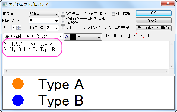This screenshot has height=112, width=177.
Task: Click the blue Type B preview symbol
Action: click(18, 100)
